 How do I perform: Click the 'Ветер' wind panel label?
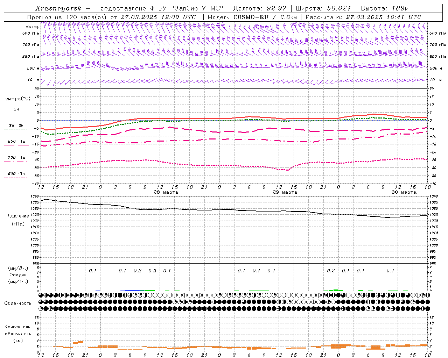[x=32, y=27]
